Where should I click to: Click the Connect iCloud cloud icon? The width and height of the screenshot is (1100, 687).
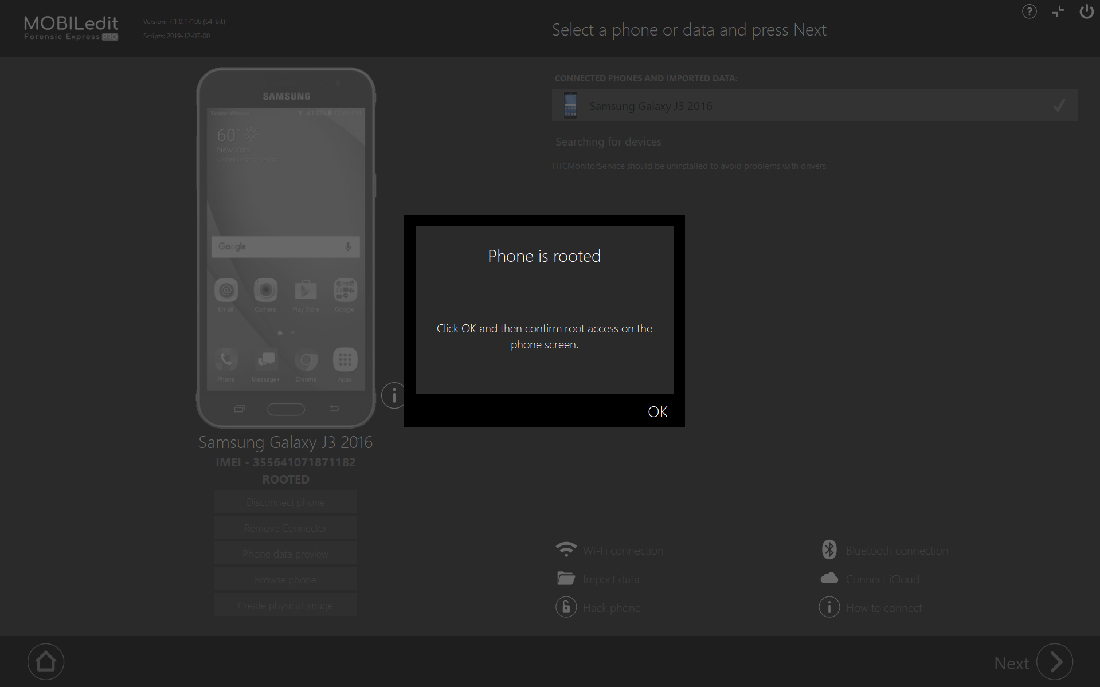pos(829,578)
